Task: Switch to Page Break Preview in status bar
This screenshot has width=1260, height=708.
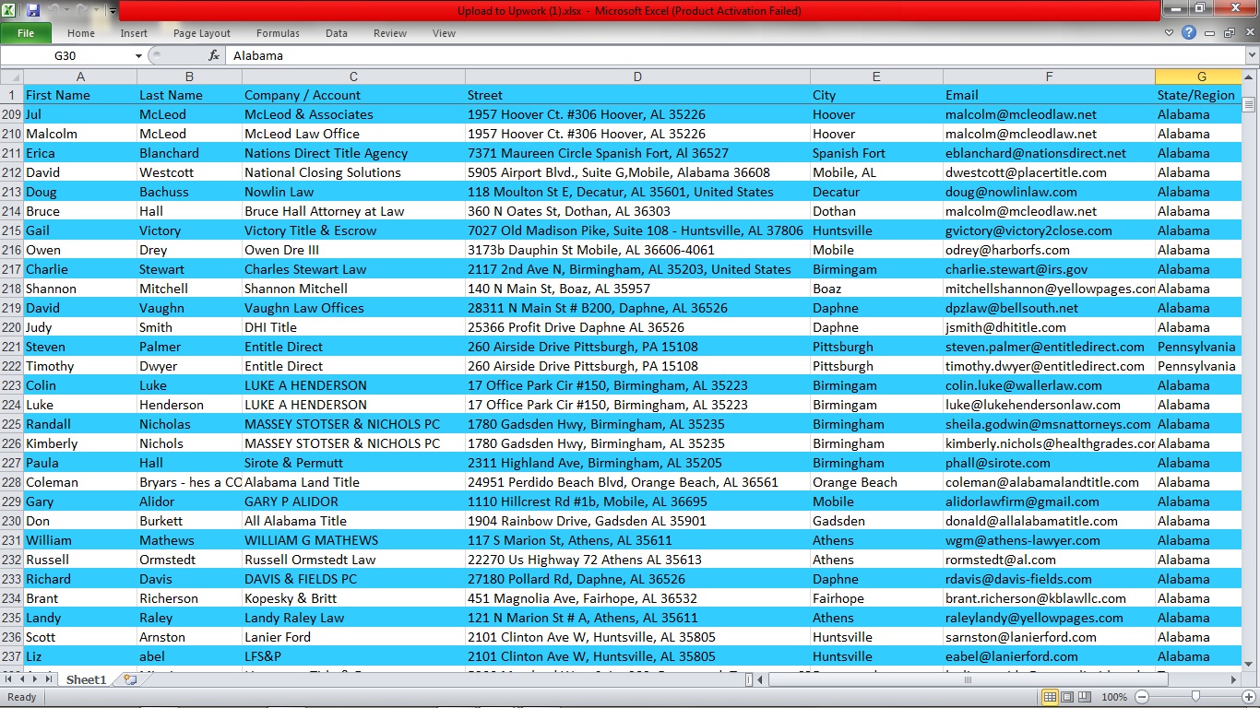Action: (1084, 697)
